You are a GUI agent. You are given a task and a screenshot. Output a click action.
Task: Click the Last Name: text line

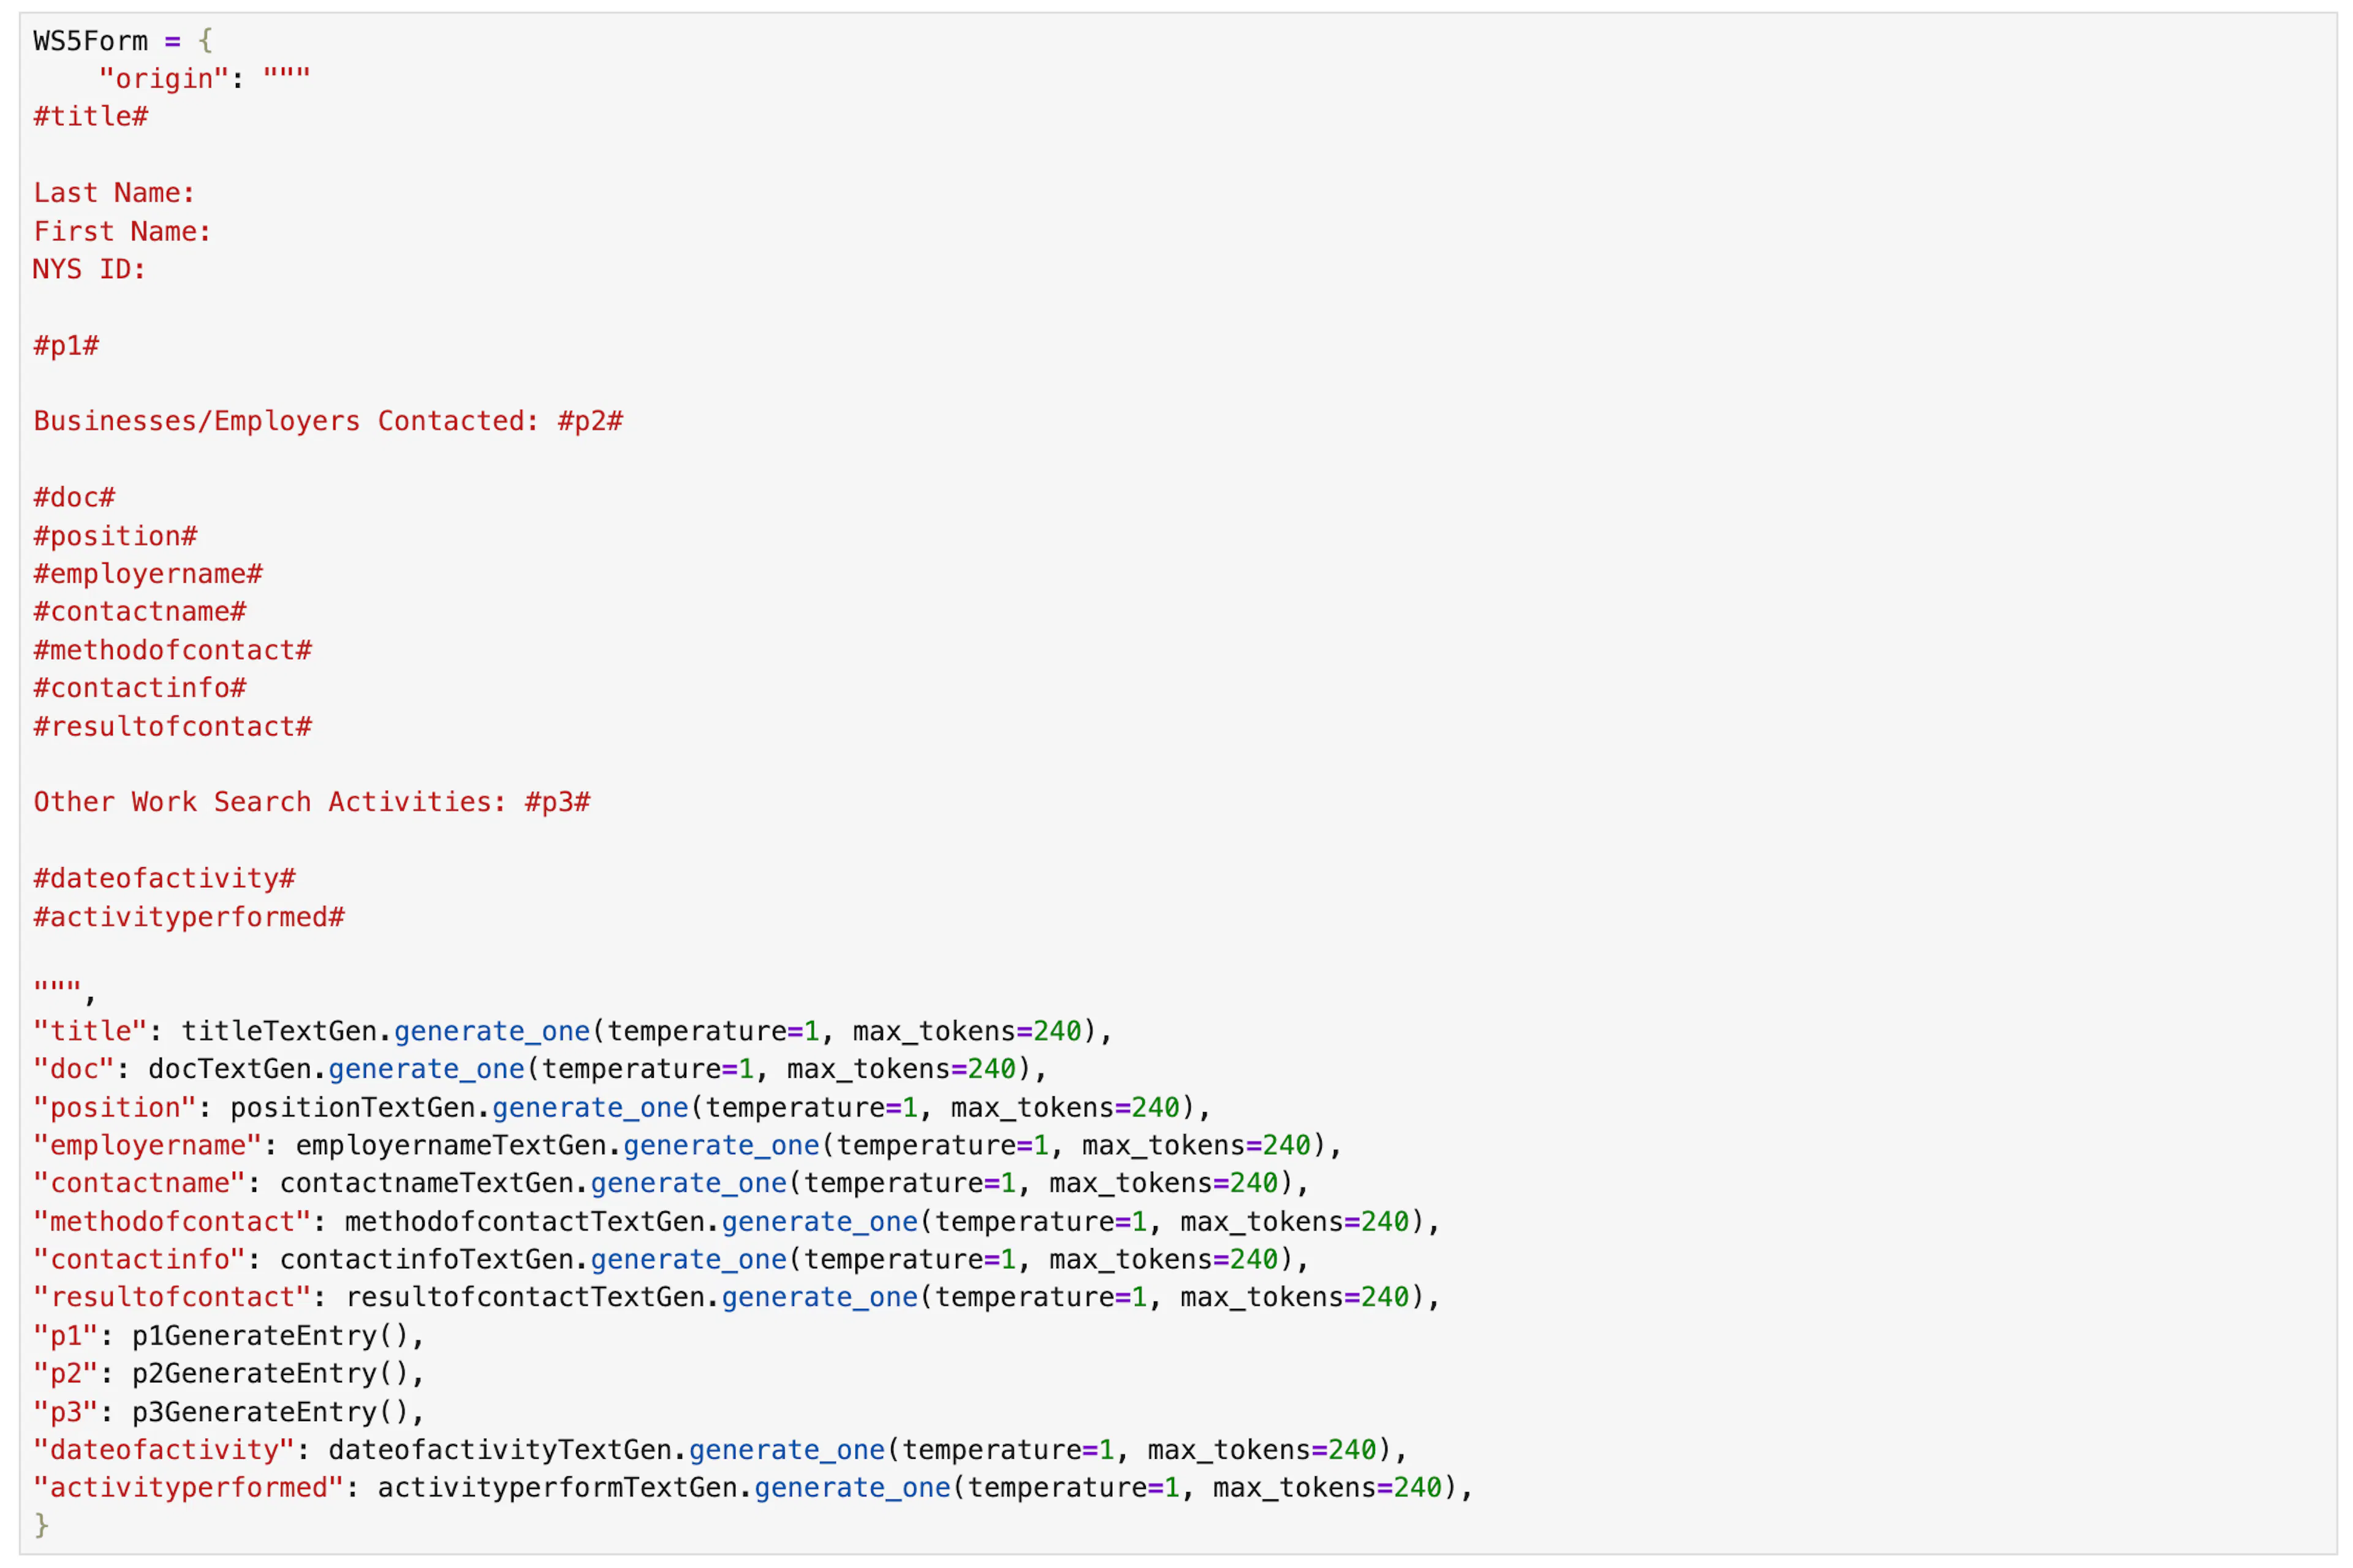114,193
